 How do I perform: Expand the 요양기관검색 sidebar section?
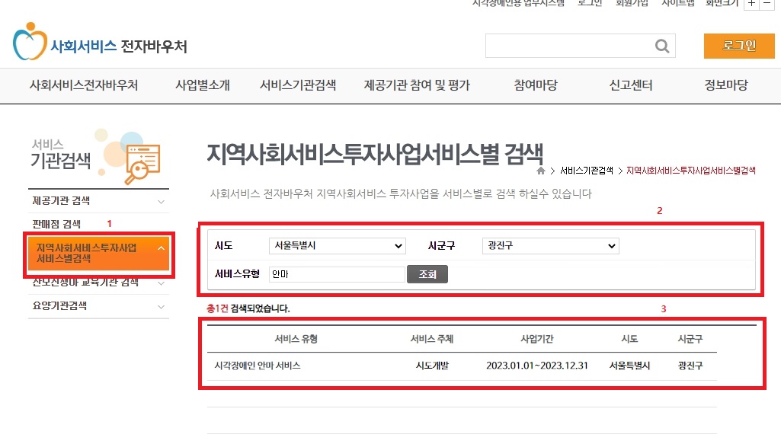[x=98, y=305]
